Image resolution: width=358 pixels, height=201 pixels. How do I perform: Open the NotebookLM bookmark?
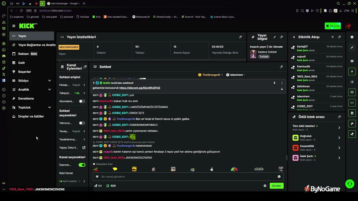click(141, 17)
